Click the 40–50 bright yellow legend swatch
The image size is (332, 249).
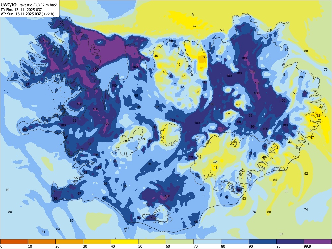tap(124, 242)
